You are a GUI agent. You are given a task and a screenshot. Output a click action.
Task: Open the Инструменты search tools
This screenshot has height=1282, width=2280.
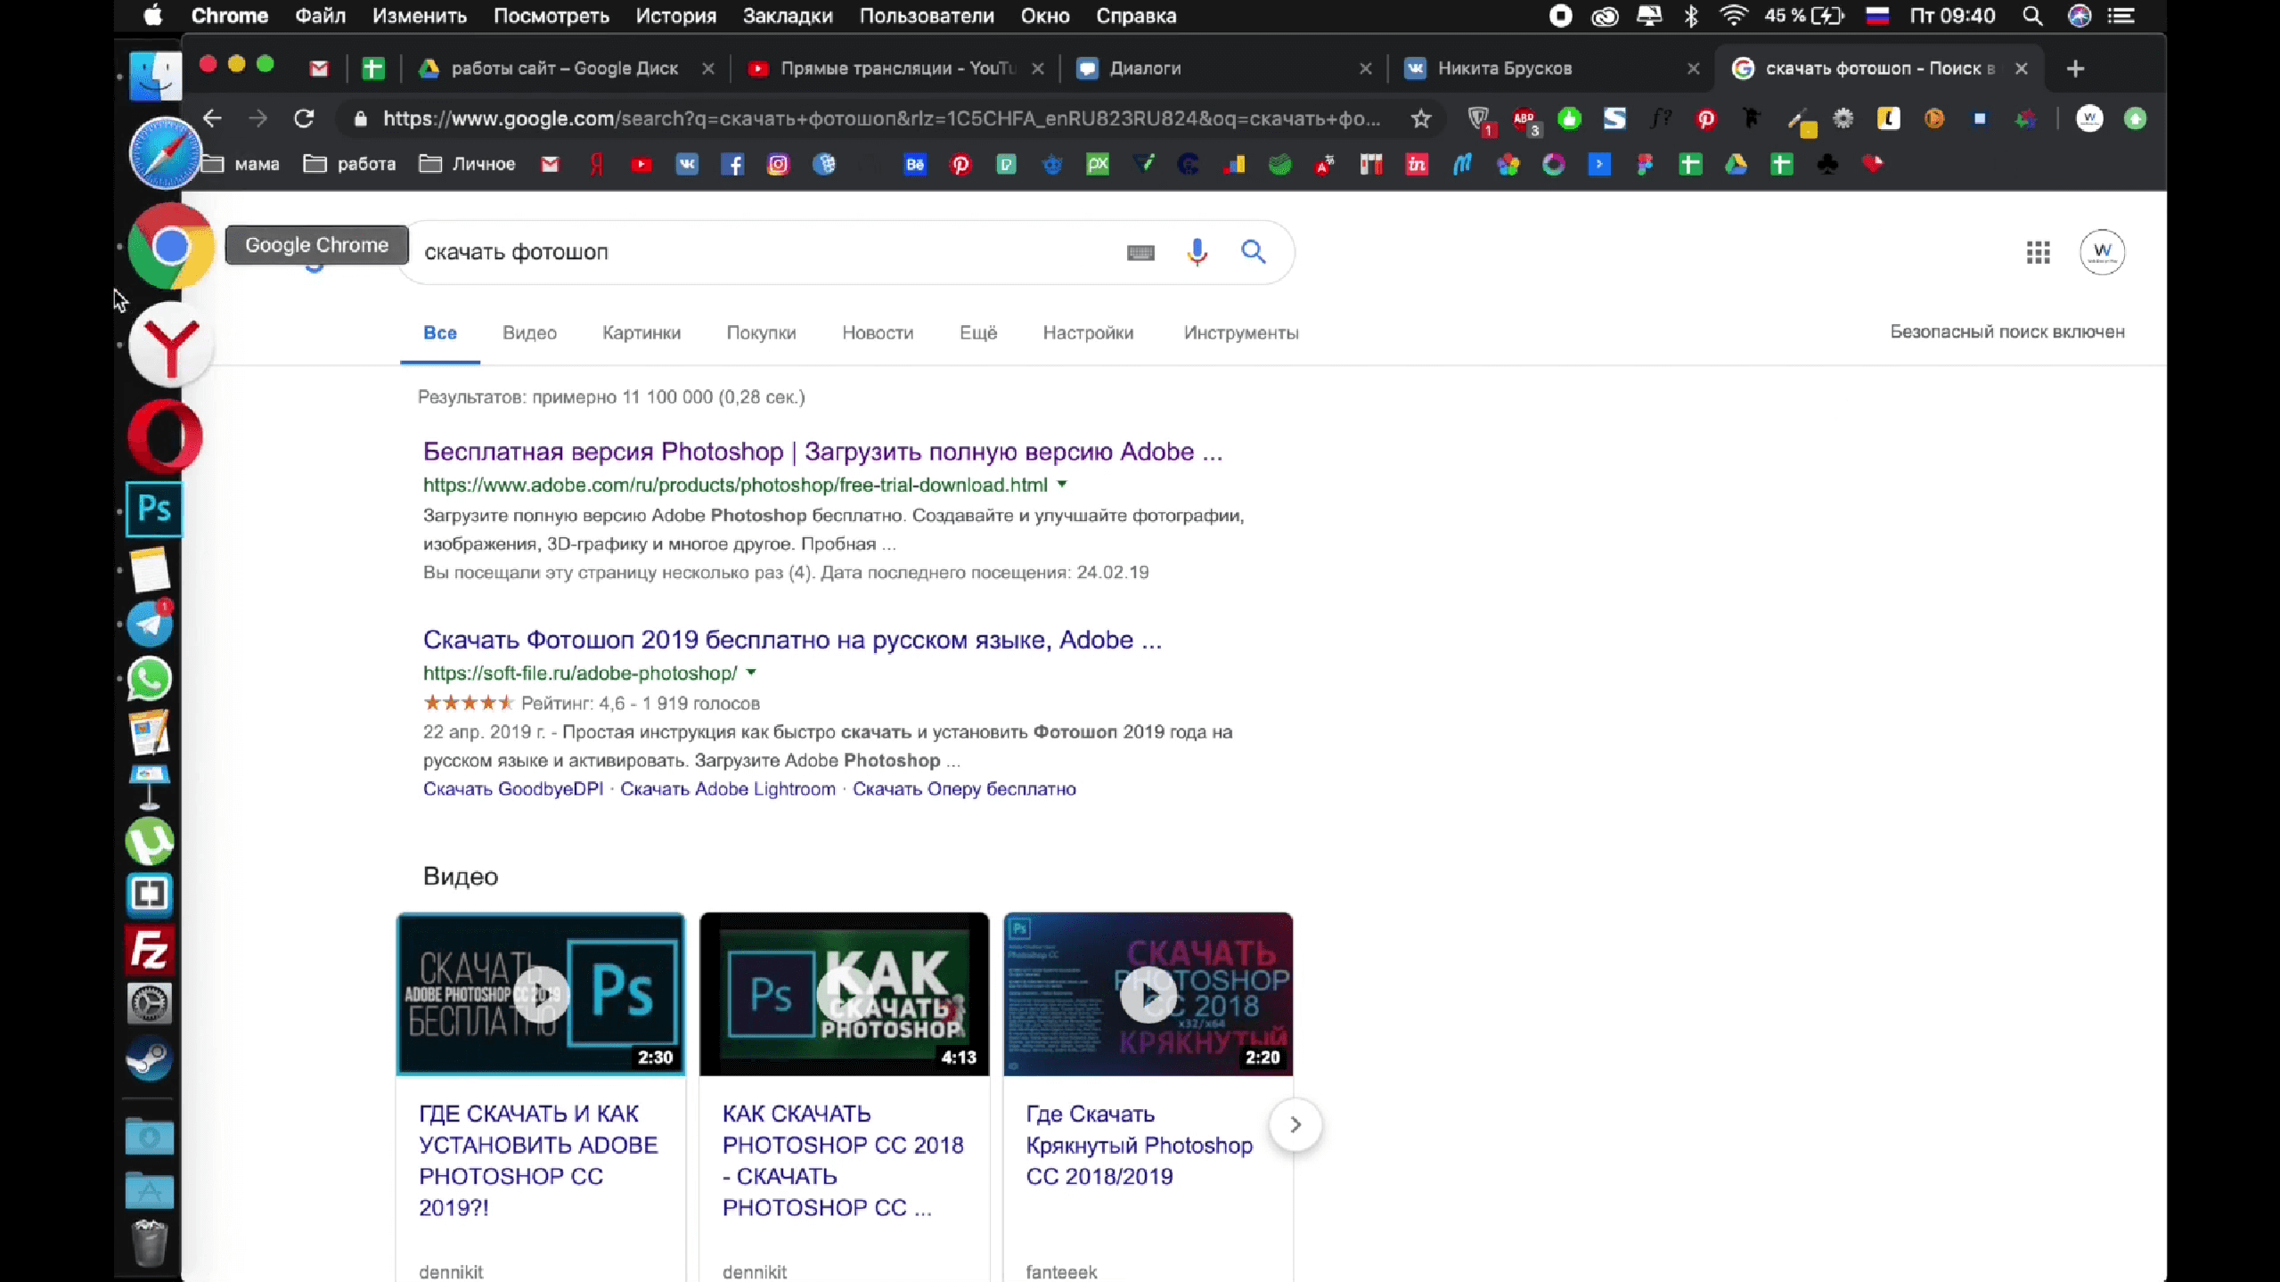(x=1241, y=332)
